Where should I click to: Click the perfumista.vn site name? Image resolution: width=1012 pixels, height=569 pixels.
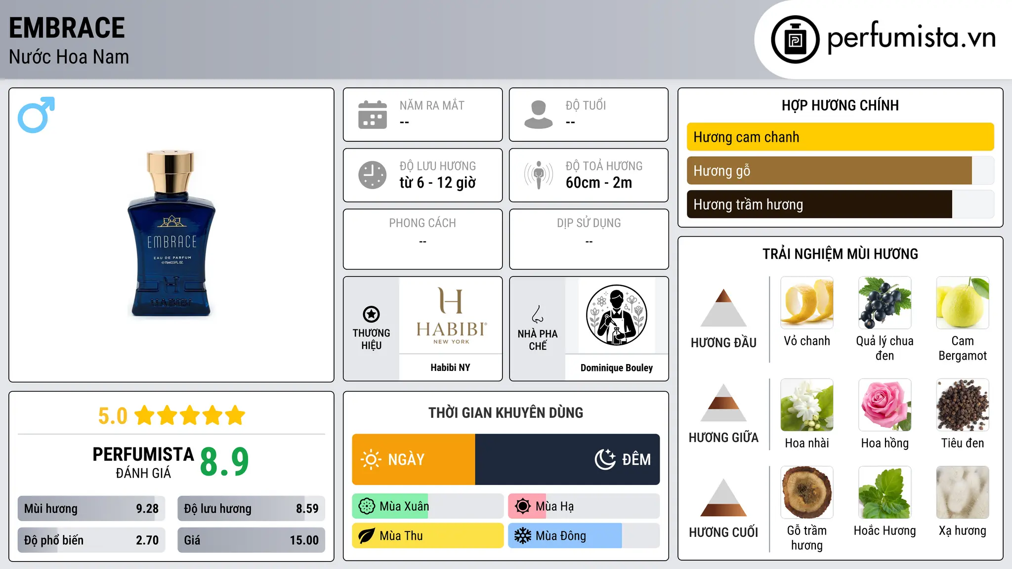tap(911, 37)
